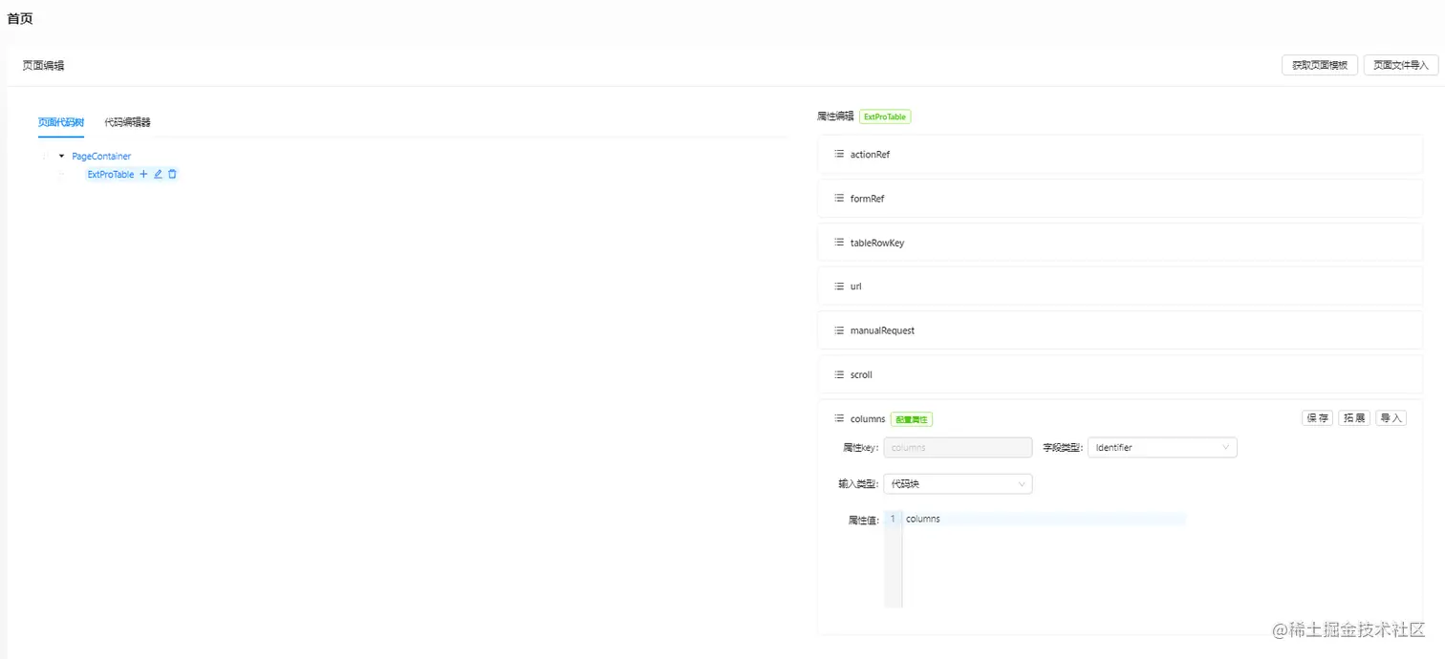Screen dimensions: 1445x659
Task: Delete the ExtProTable node with trash icon
Action: pos(172,175)
